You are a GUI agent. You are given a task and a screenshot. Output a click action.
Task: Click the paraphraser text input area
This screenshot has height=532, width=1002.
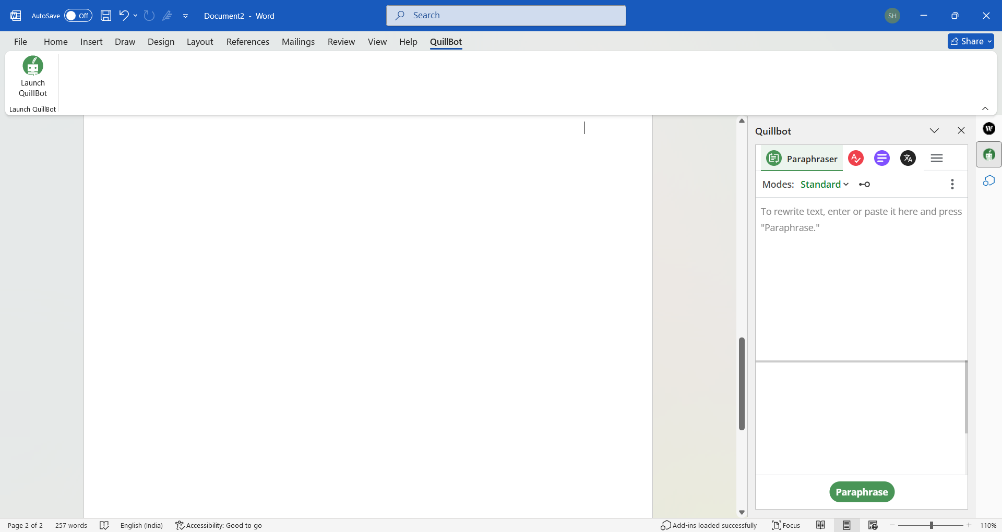coord(861,279)
